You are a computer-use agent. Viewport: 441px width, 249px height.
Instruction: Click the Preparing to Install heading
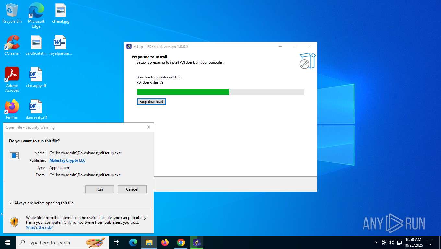click(x=149, y=57)
